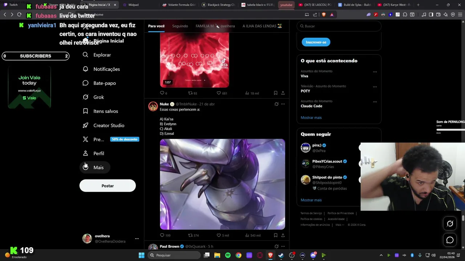Expand Mais footer links dropdown

(339, 225)
